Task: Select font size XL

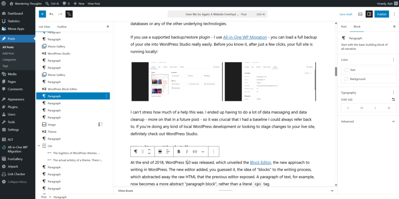Action: 389,108
